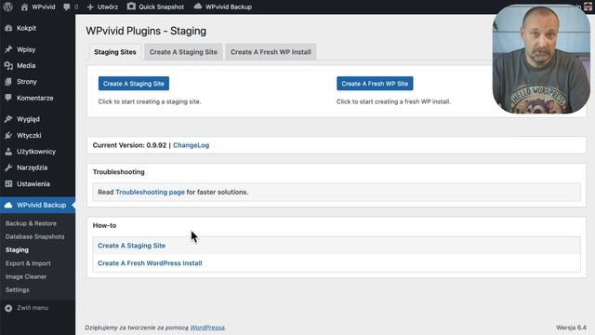This screenshot has height=335, width=595.
Task: Open Strony menu label
Action: point(27,82)
